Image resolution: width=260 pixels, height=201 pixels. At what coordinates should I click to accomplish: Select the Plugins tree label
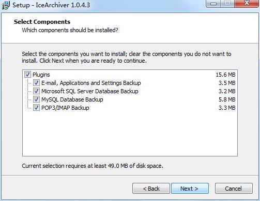point(41,75)
